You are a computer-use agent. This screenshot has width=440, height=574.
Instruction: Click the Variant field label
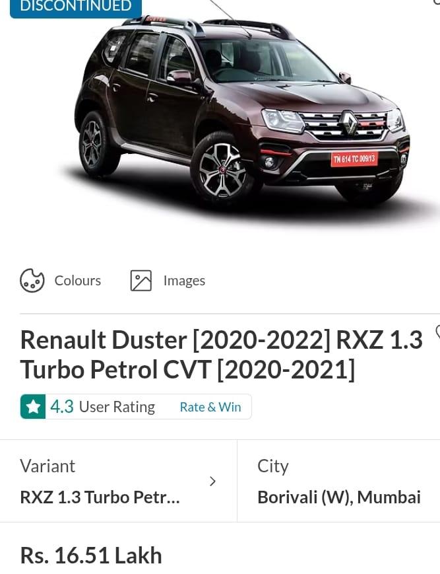pyautogui.click(x=47, y=466)
